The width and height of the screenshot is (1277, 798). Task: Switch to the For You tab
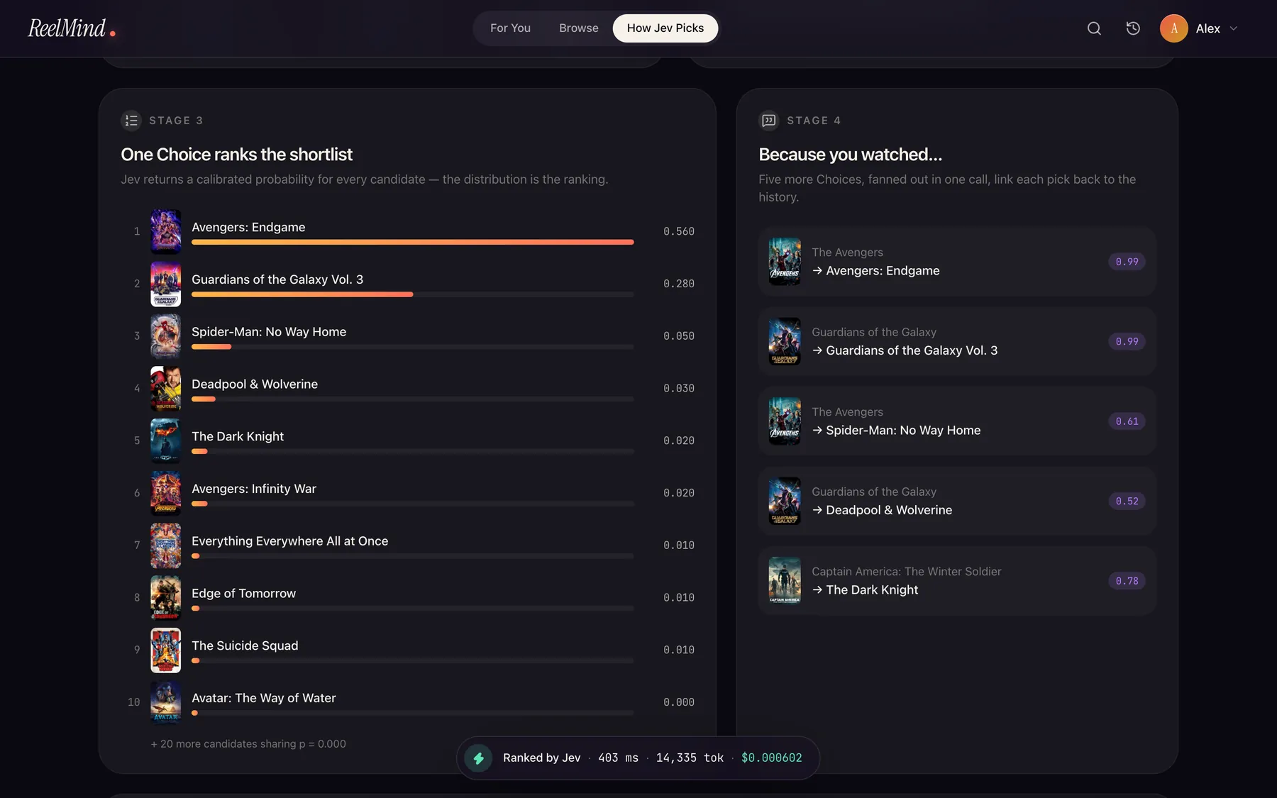pos(510,28)
